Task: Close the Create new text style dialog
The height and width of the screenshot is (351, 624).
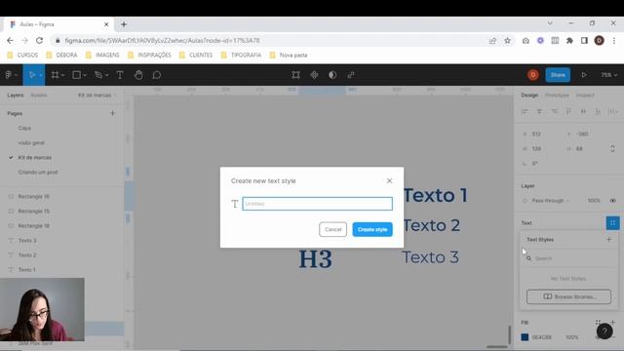Action: coord(389,180)
